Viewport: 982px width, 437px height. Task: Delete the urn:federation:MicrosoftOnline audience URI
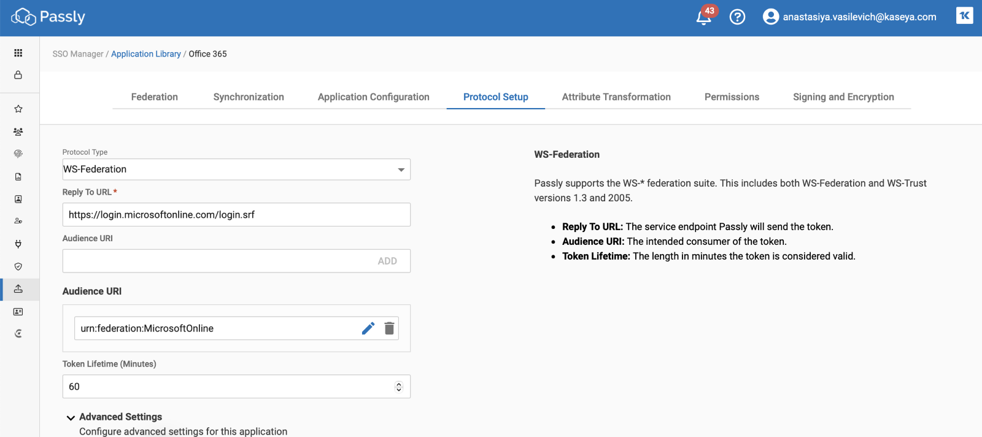click(x=389, y=328)
